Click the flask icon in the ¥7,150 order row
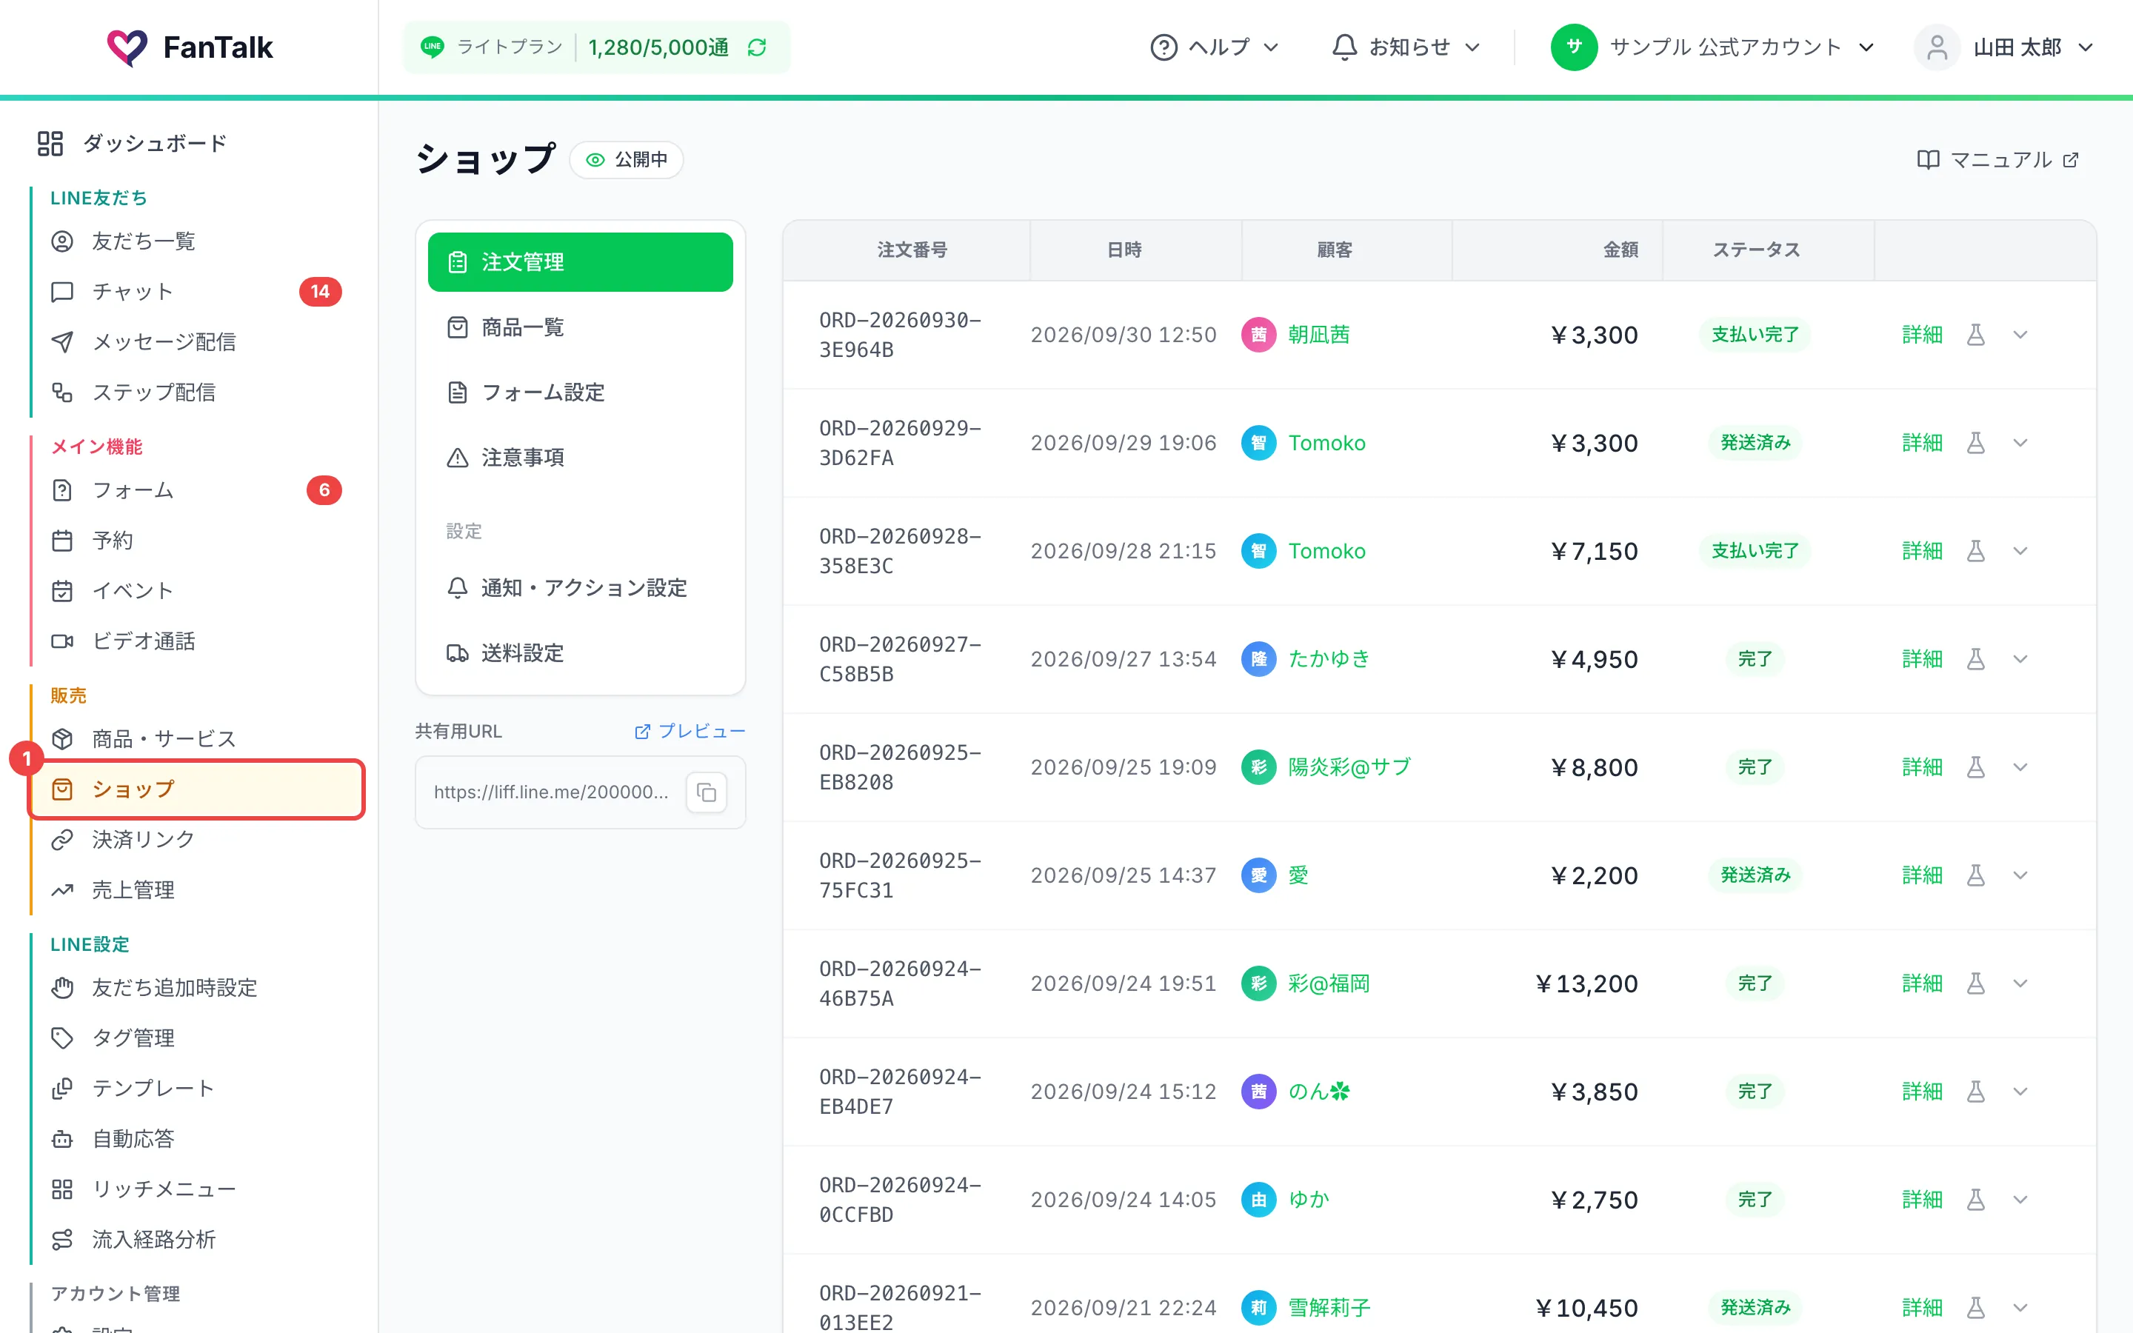Screen dimensions: 2133x1333 click(x=1975, y=551)
